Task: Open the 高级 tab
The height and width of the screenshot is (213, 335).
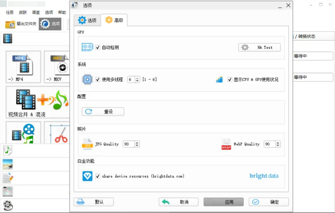Action: coord(114,20)
